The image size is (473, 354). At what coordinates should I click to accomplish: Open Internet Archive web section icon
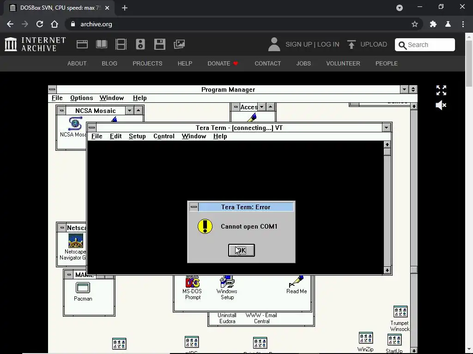(x=82, y=44)
